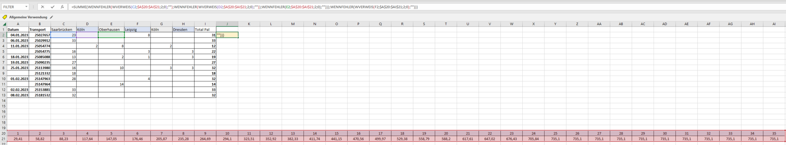Select date cell 08.02.2023
The image size is (786, 145).
tap(18, 95)
